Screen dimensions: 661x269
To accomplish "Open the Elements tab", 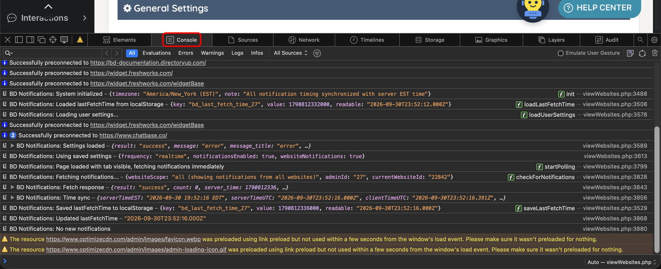I will [x=119, y=40].
